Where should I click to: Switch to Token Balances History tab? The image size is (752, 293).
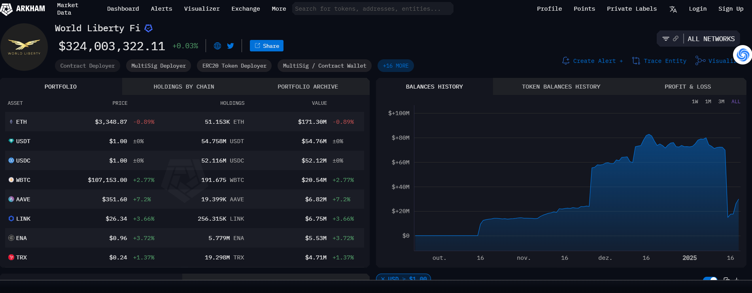561,87
